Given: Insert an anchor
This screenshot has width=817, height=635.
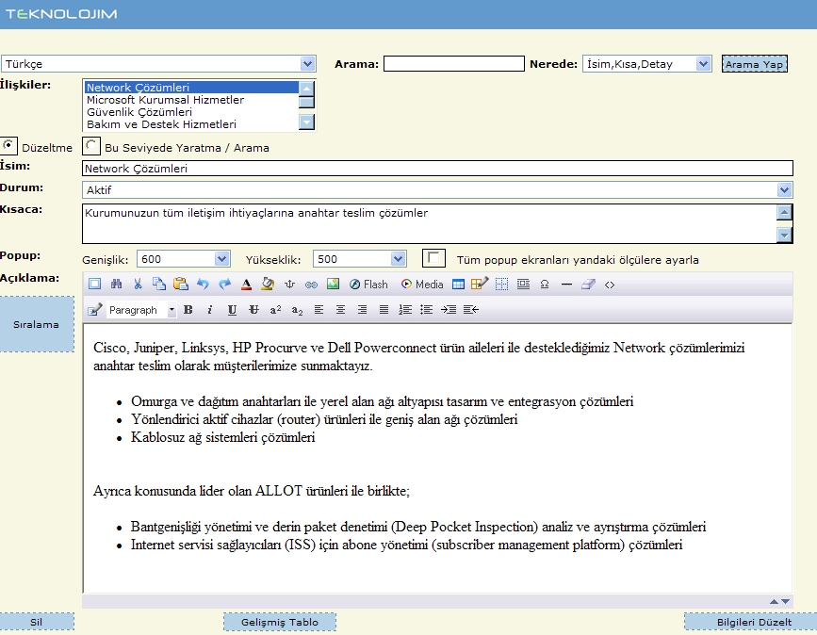Looking at the screenshot, I should [289, 284].
